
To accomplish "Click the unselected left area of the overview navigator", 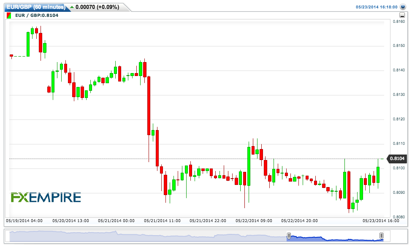I will pos(148,236).
